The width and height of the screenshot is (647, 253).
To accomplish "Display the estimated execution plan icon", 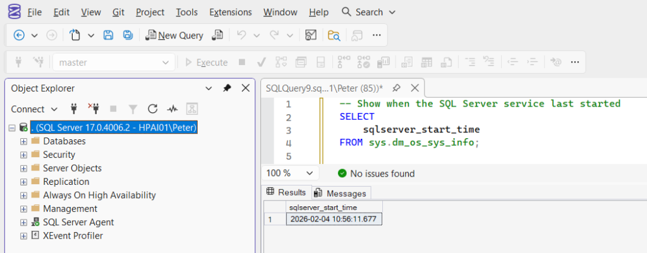I will point(281,62).
